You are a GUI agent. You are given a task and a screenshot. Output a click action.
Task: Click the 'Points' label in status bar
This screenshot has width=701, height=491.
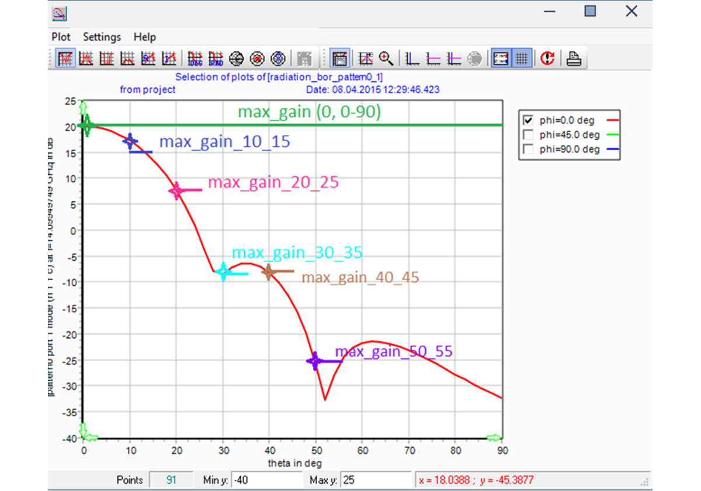point(129,480)
